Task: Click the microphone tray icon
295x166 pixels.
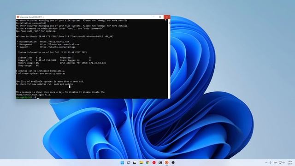Action: click(x=271, y=162)
